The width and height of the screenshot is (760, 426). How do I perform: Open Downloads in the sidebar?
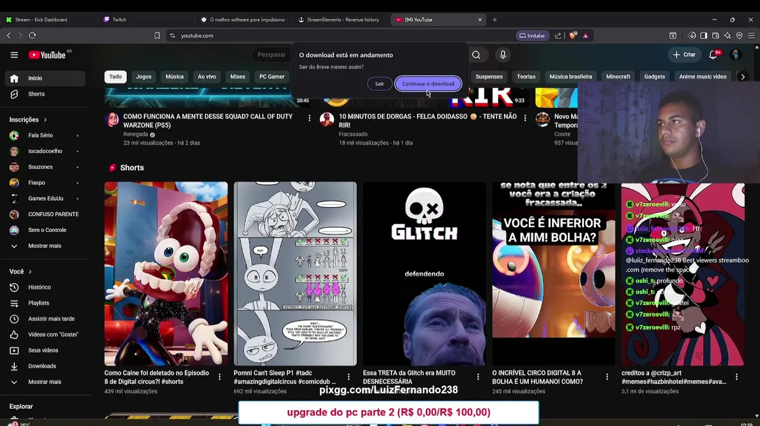click(45, 366)
